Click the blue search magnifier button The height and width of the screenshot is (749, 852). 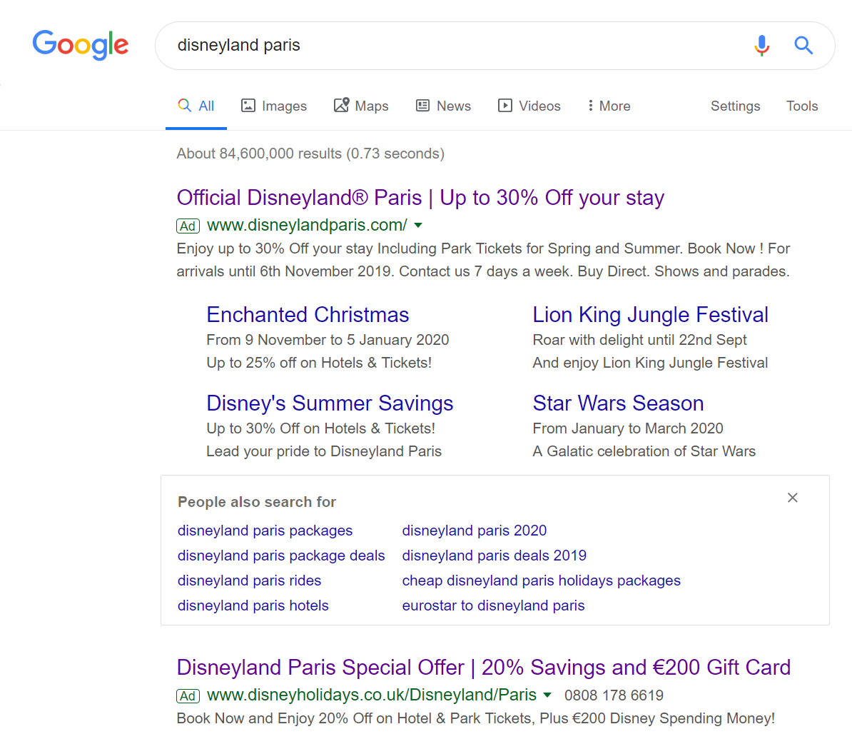coord(803,45)
